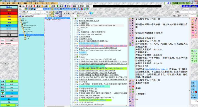The image size is (198, 107).
Task: Tick the p7 tree item checkbox
Action: [78, 30]
